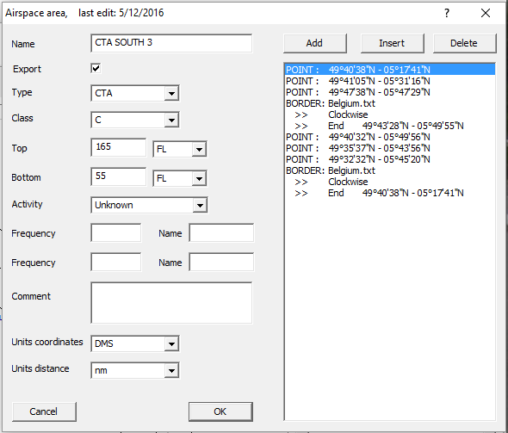Image resolution: width=508 pixels, height=433 pixels.
Task: Open the Units distance dropdown nm
Action: (x=135, y=370)
